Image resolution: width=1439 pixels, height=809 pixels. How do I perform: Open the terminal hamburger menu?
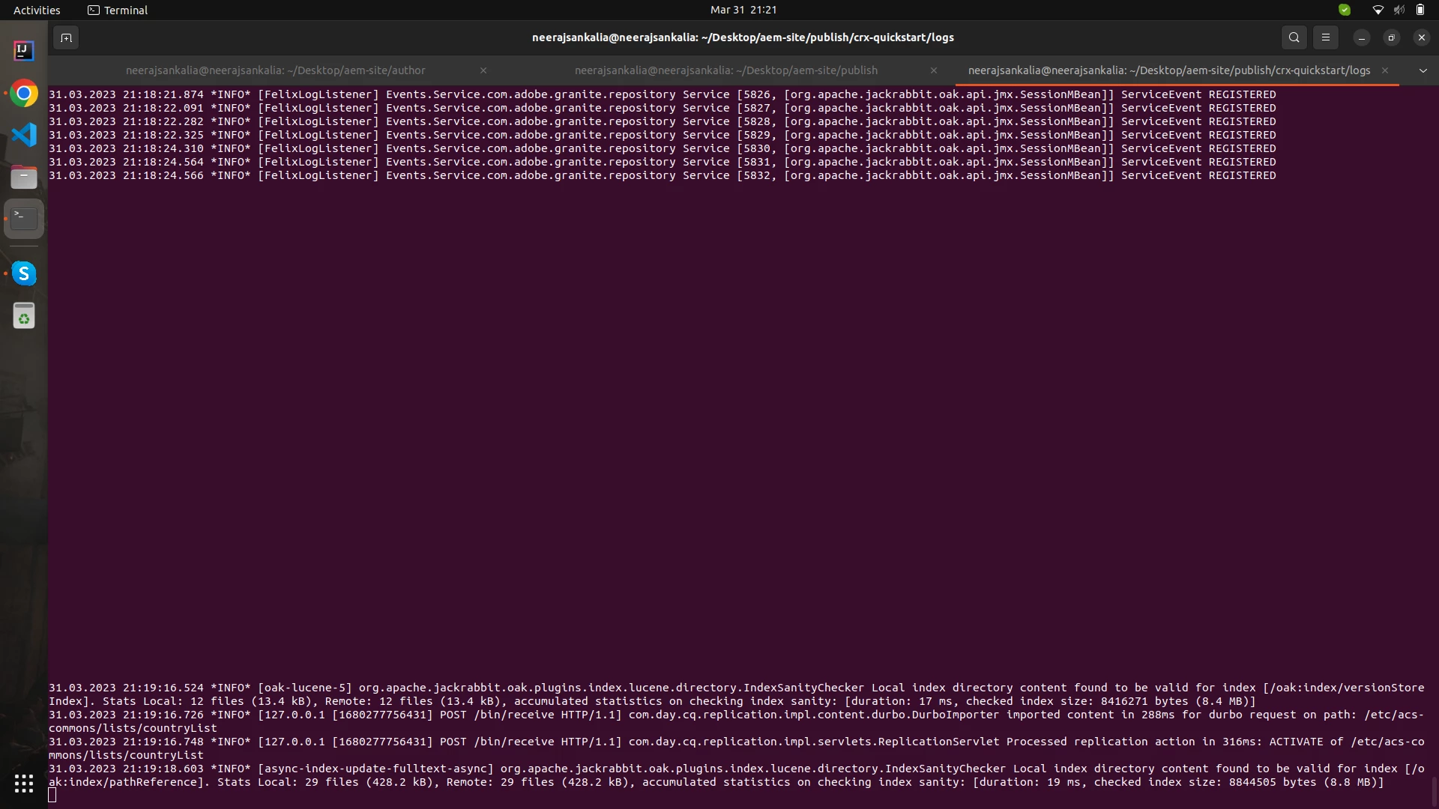click(x=1325, y=37)
